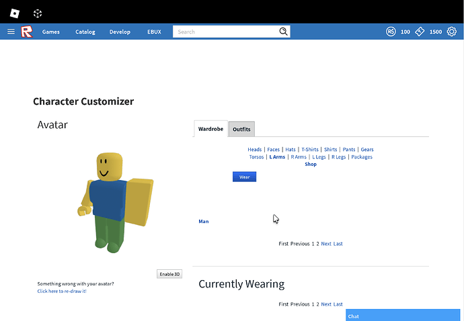This screenshot has width=464, height=321.
Task: Click the Enable 3D button
Action: [x=169, y=274]
